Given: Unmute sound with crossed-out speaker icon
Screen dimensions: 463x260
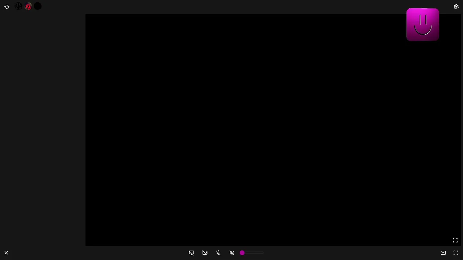Looking at the screenshot, I should pyautogui.click(x=232, y=253).
